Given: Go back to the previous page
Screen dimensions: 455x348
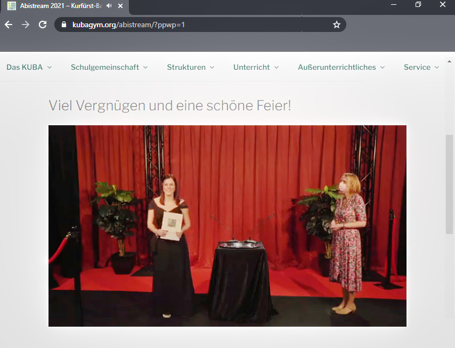Looking at the screenshot, I should pyautogui.click(x=9, y=25).
